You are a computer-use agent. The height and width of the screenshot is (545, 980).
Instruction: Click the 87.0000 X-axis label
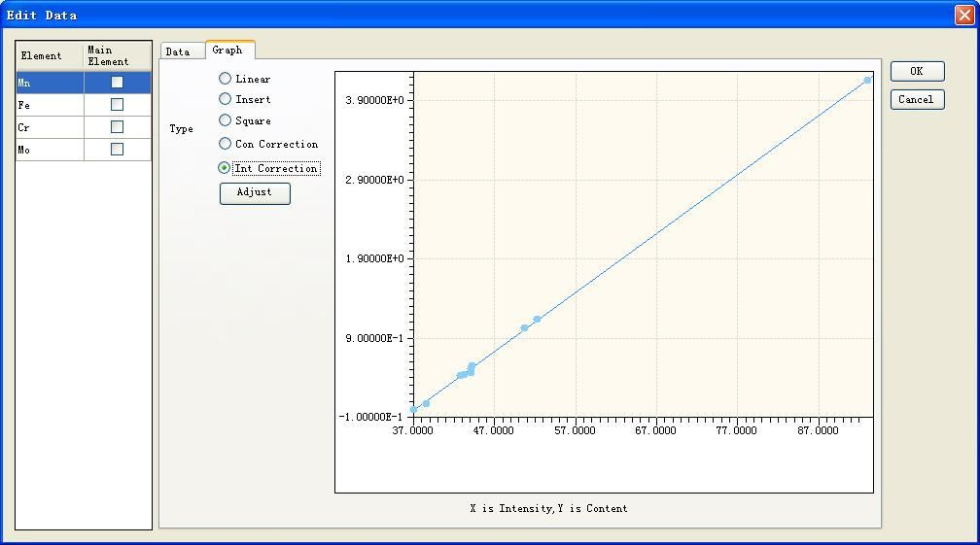818,430
